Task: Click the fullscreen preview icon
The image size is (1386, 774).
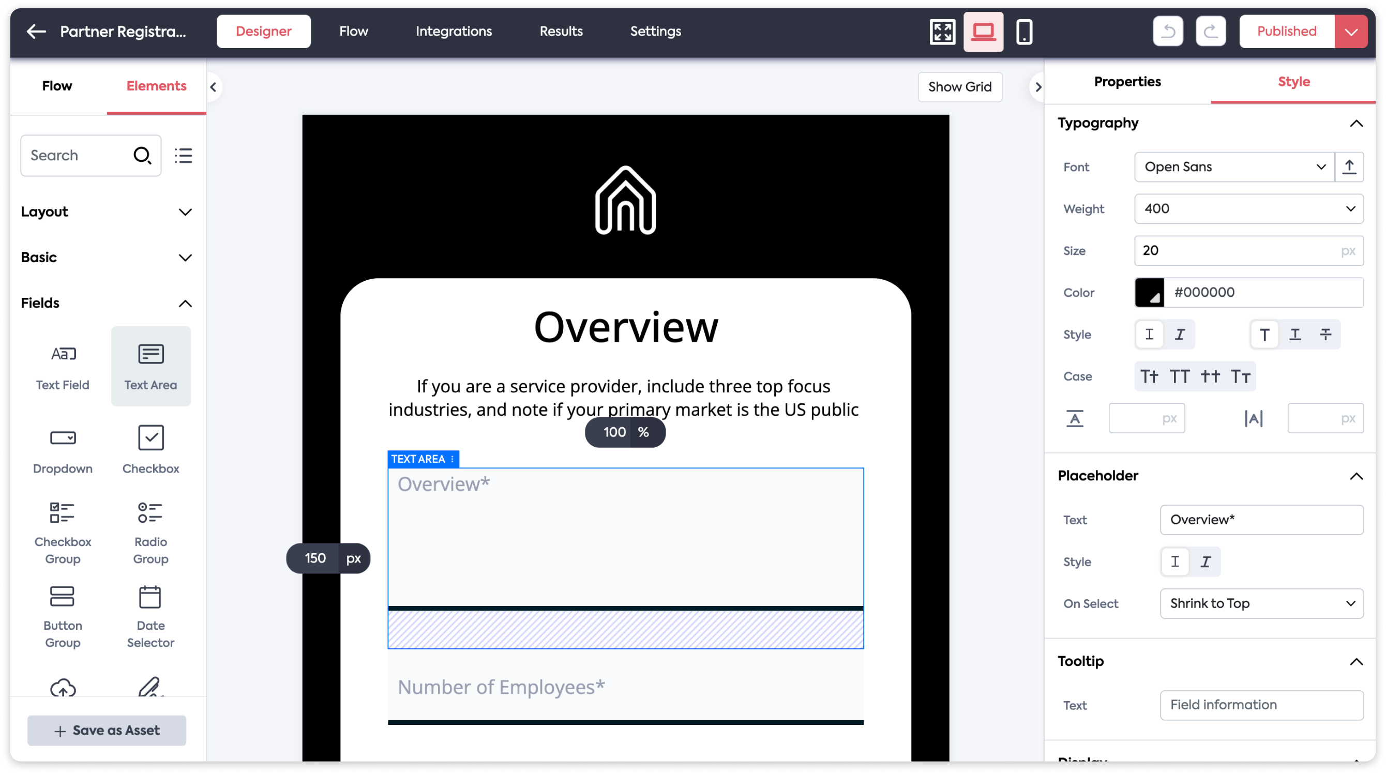Action: [x=942, y=32]
